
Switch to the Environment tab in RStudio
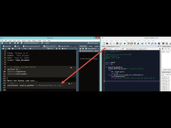tap(83, 46)
